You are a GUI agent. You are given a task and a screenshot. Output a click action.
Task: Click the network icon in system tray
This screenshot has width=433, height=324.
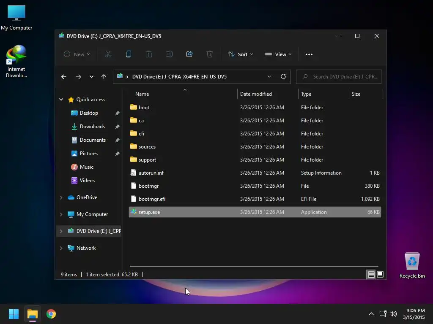[x=383, y=314]
